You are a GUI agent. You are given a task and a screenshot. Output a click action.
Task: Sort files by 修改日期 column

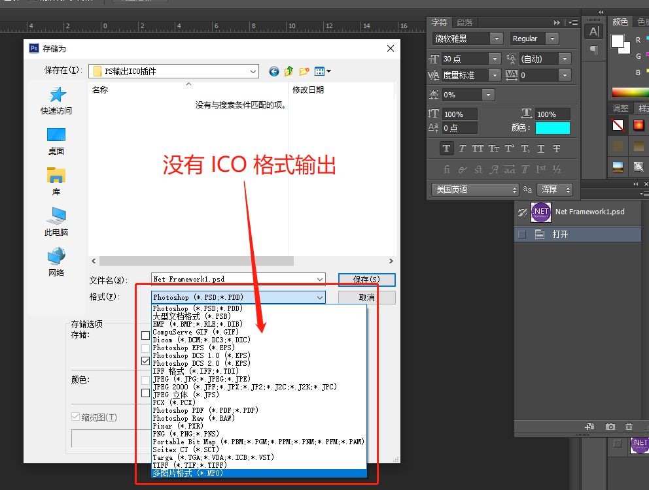point(341,90)
